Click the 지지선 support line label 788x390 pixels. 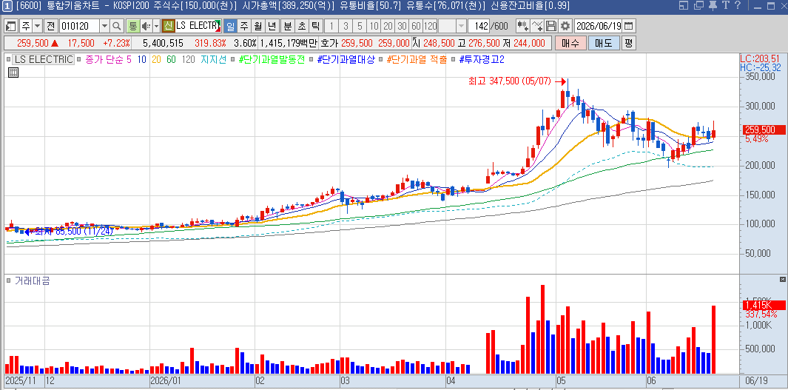pyautogui.click(x=214, y=59)
